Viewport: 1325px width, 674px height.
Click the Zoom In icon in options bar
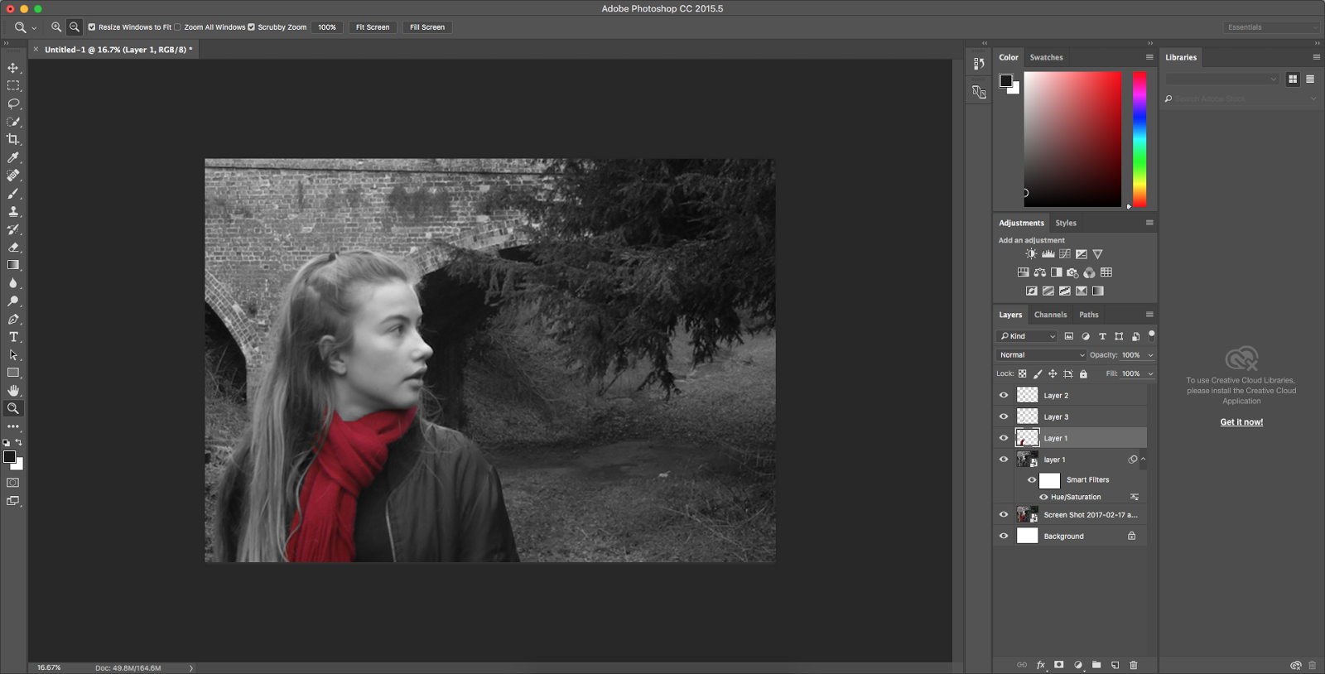(56, 27)
